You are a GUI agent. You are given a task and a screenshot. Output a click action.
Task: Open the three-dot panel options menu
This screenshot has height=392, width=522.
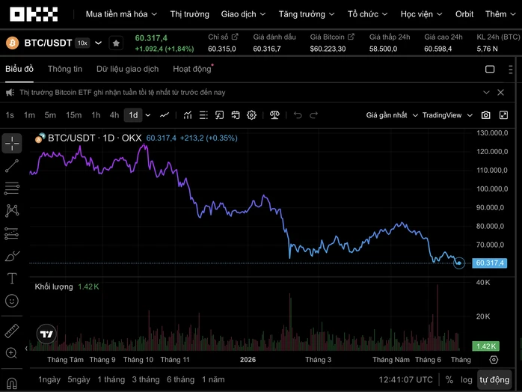click(x=510, y=70)
